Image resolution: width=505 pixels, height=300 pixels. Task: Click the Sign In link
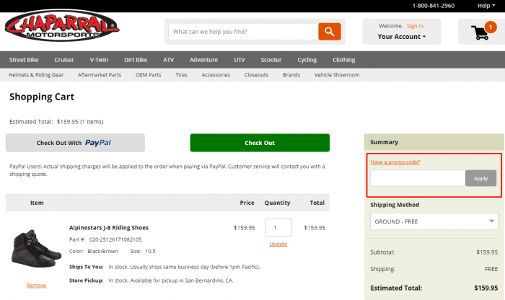(416, 26)
